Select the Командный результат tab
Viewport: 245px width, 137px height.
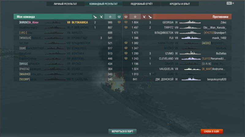[104, 4]
